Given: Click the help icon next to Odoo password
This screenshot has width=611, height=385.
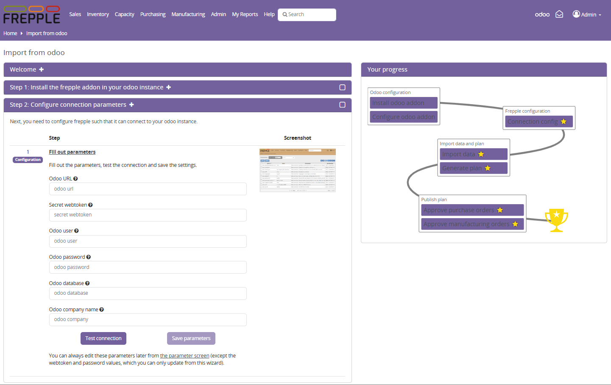Looking at the screenshot, I should 88,257.
